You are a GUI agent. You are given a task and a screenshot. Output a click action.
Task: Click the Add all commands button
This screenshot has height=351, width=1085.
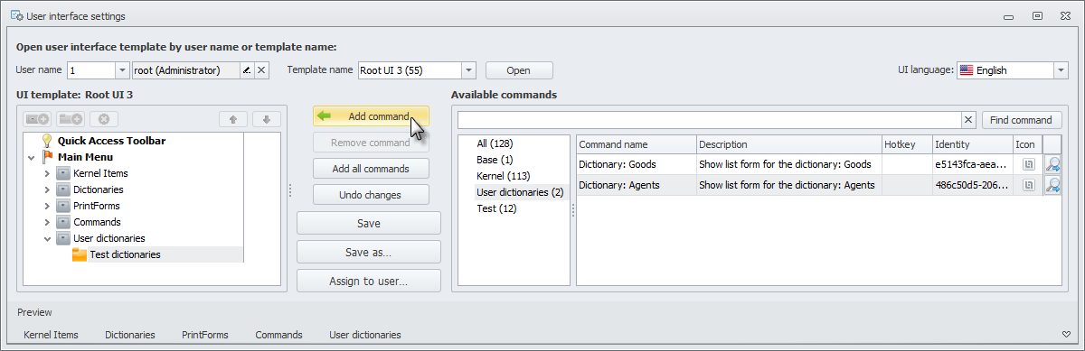[371, 169]
